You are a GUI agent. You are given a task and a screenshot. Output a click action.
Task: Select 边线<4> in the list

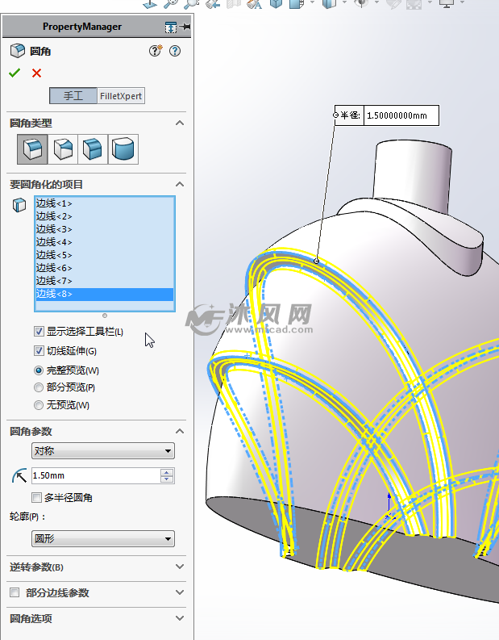click(105, 242)
